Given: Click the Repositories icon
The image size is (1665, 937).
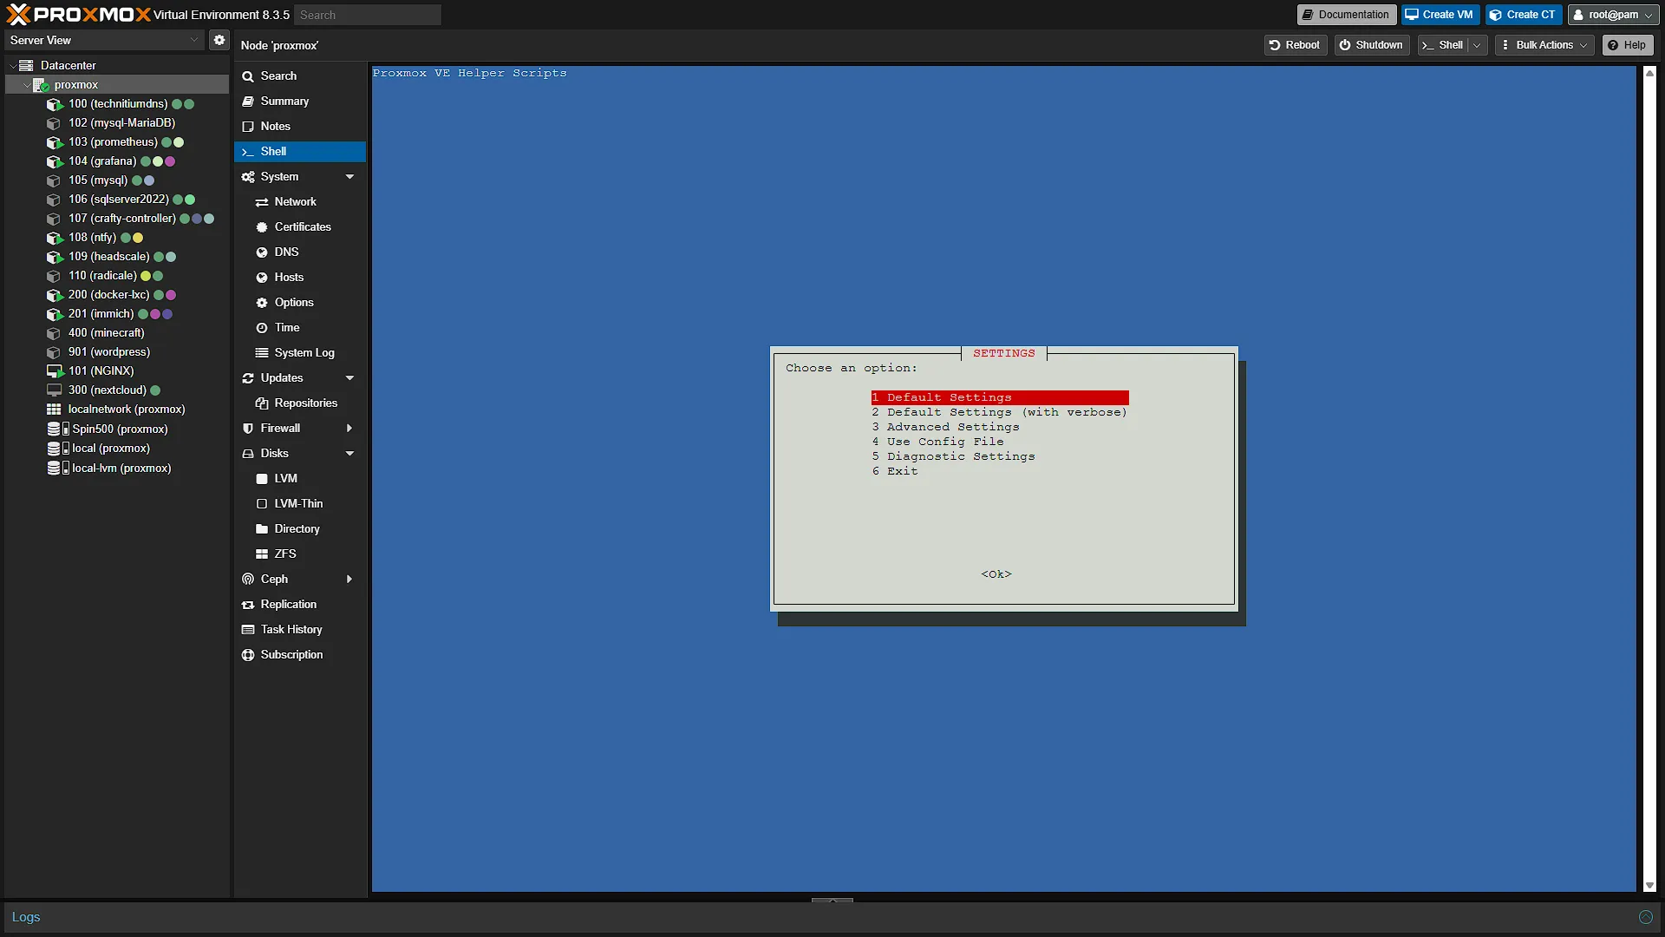Looking at the screenshot, I should [x=262, y=403].
